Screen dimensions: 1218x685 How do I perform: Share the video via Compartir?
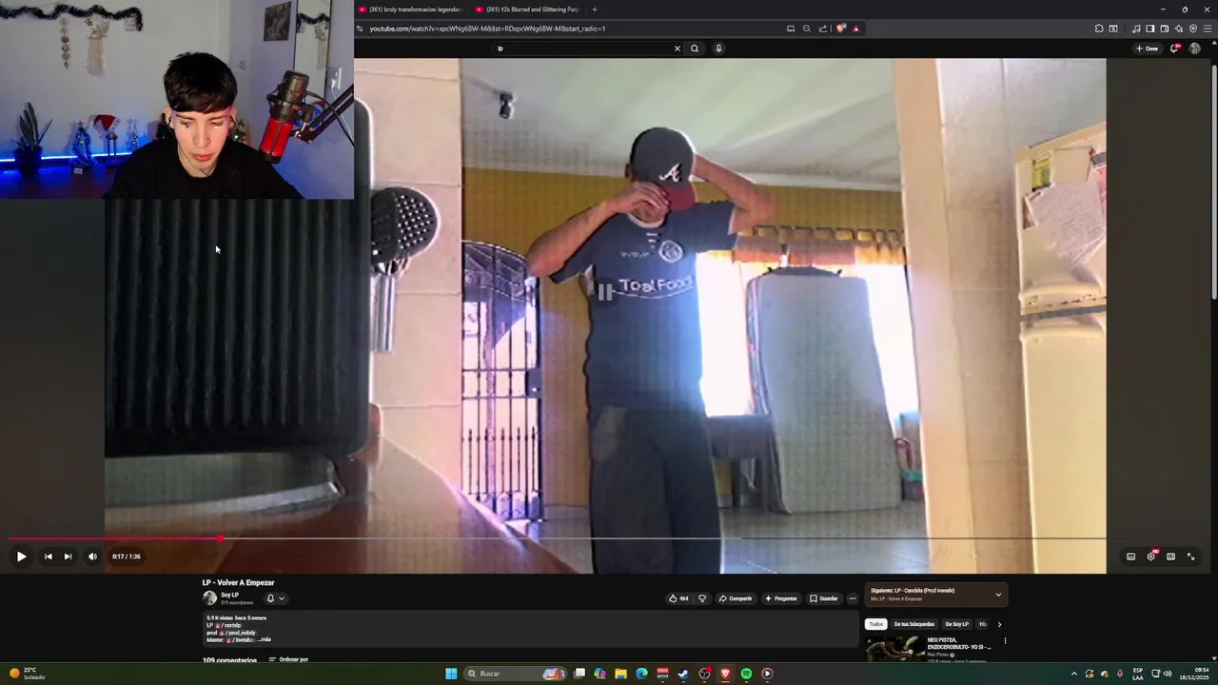tap(736, 598)
